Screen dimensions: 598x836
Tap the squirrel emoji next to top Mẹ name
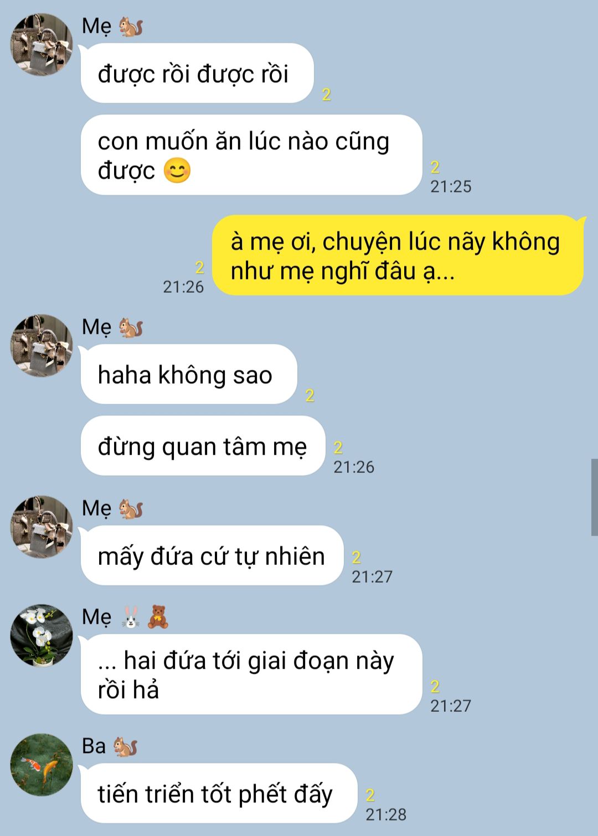click(x=131, y=27)
